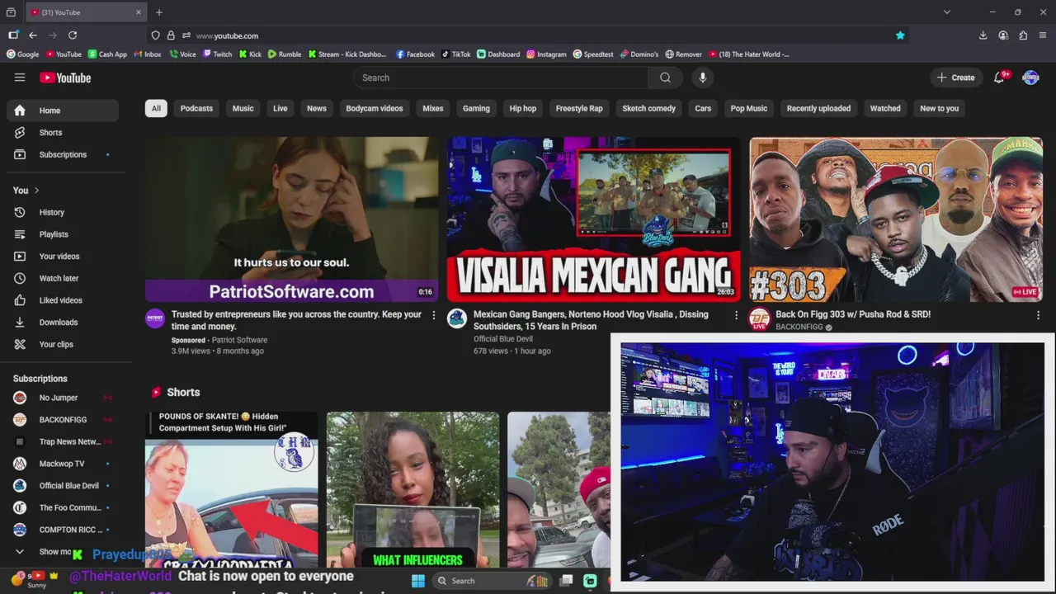Screen dimensions: 1056x594
Task: Select the New to you chip
Action: [940, 108]
